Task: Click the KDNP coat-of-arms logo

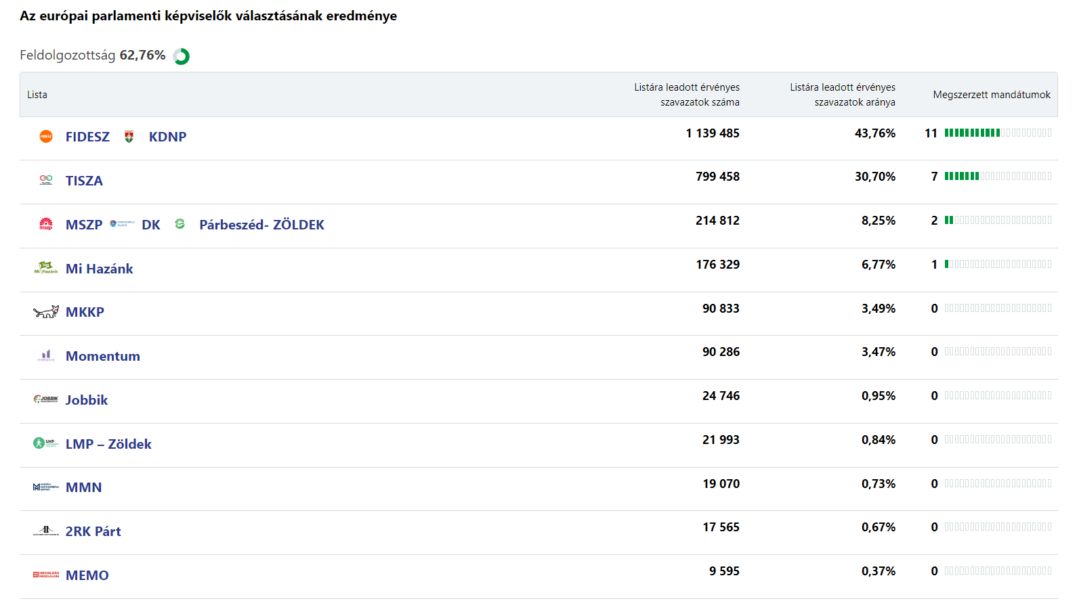Action: pyautogui.click(x=129, y=136)
